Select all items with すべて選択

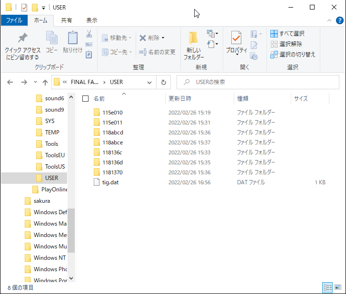click(287, 34)
